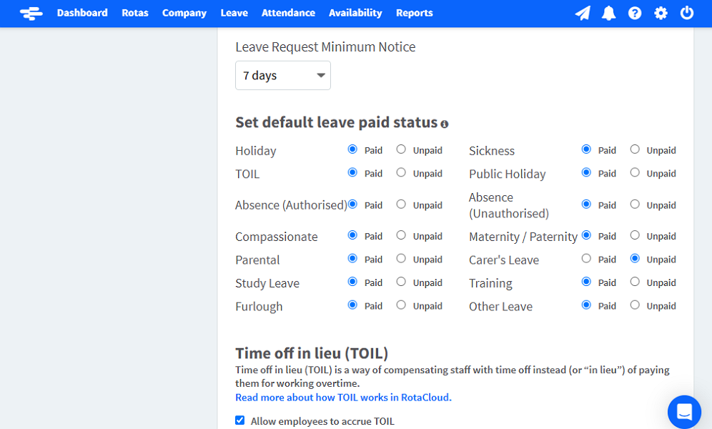Set Study Leave to Paid
Viewport: 712px width, 429px height.
(x=352, y=282)
